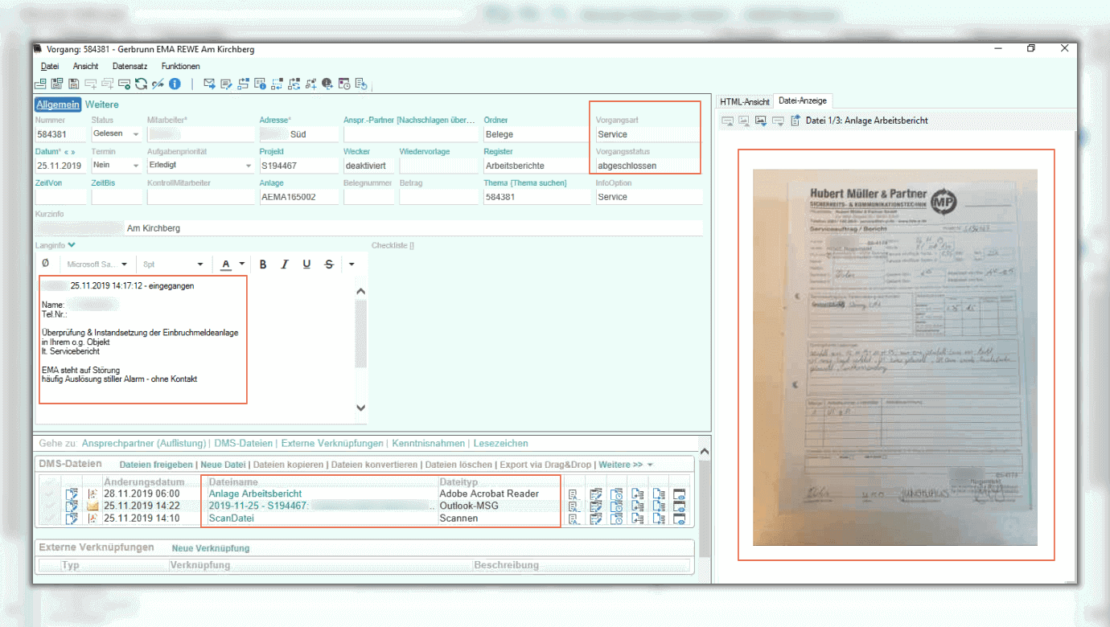Screen dimensions: 1110x627
Task: Click the calendar clock toolbar icon
Action: (x=344, y=84)
